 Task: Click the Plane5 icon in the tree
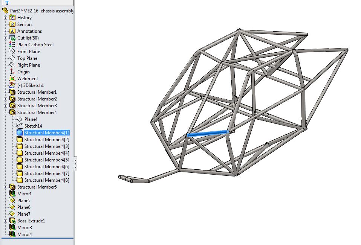coord(12,201)
